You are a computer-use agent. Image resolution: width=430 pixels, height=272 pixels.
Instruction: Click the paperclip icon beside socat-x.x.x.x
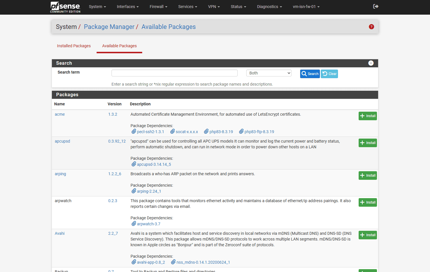[173, 131]
